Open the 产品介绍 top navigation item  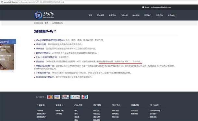pos(124,15)
